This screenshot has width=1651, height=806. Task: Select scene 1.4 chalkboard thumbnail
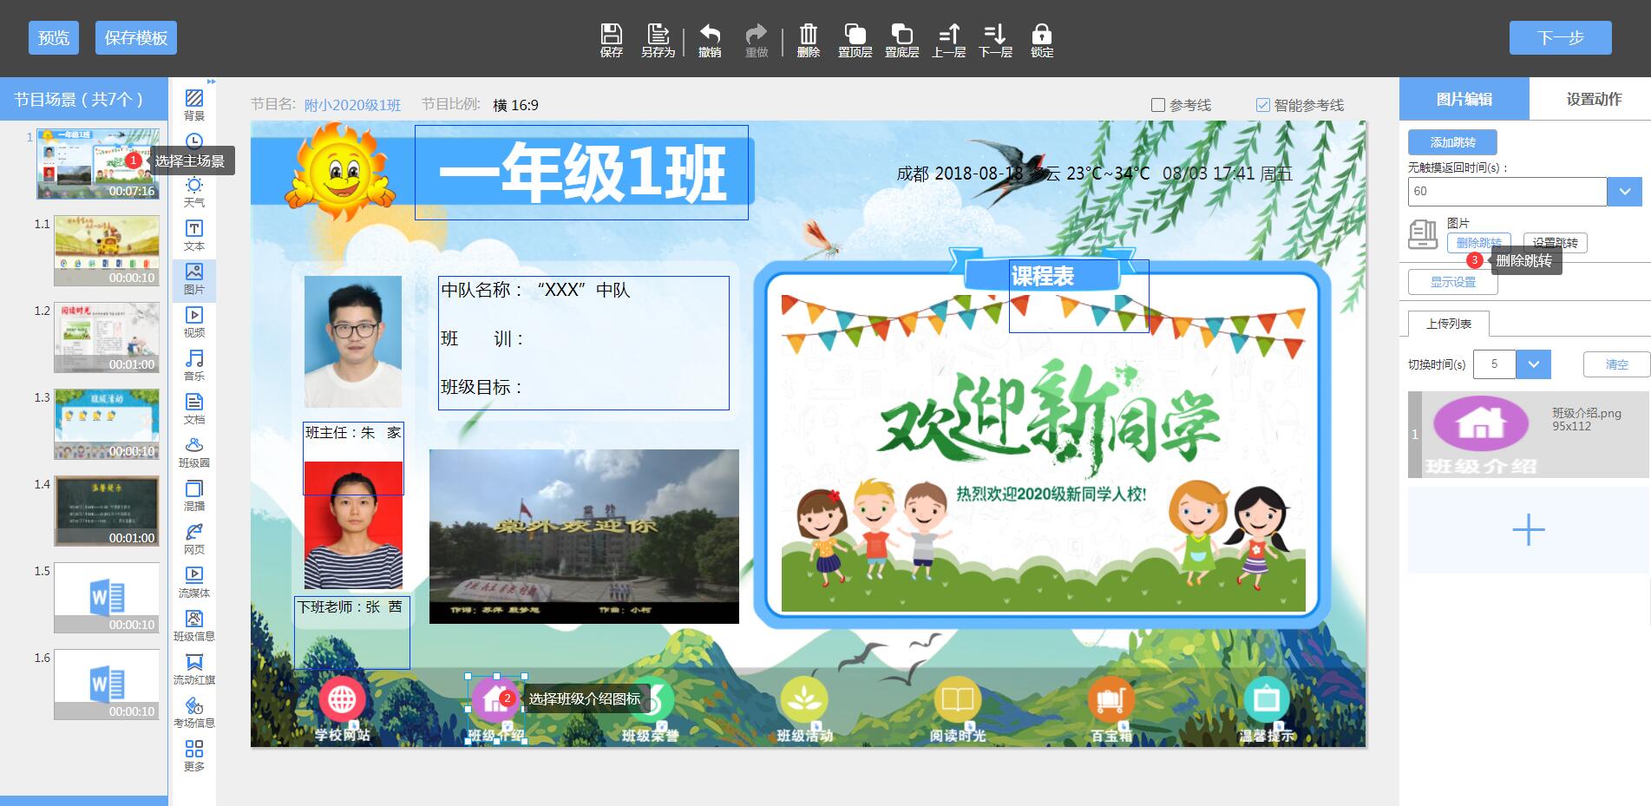click(x=107, y=510)
